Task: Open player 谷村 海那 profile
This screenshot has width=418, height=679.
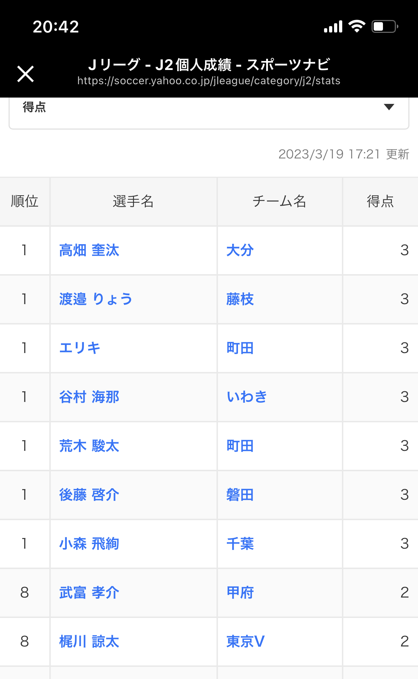Action: pos(89,397)
